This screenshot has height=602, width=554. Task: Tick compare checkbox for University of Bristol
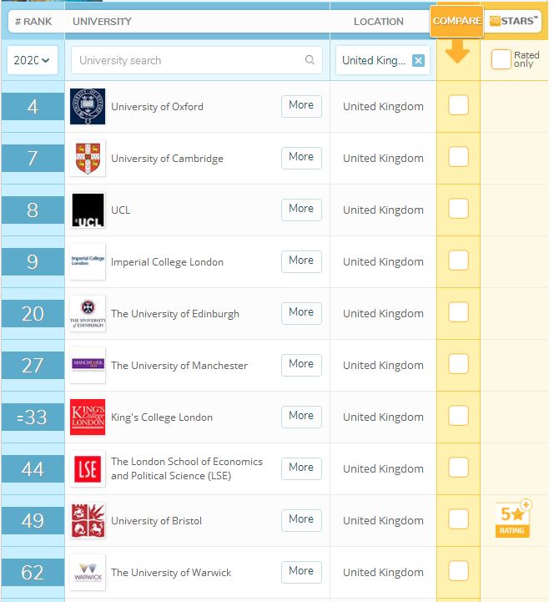tap(458, 519)
